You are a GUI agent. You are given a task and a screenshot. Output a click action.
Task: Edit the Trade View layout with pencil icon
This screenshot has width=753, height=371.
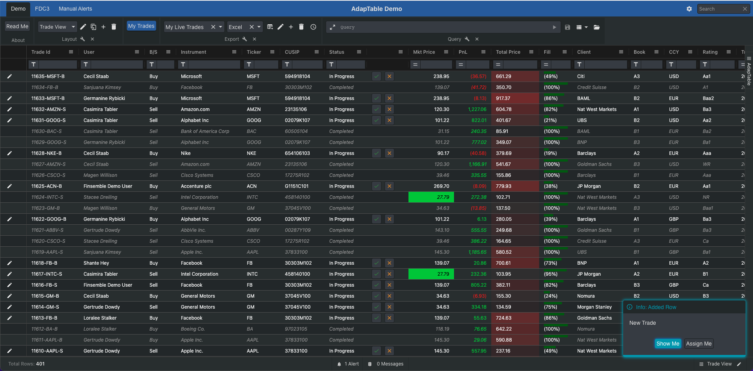coord(83,27)
